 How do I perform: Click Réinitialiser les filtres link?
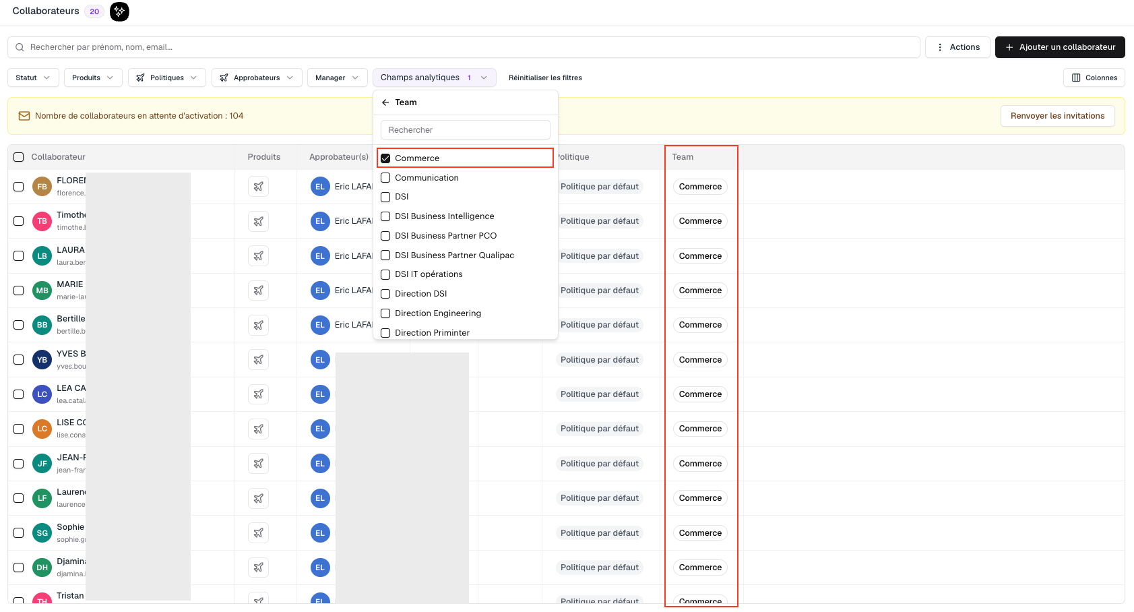pos(545,78)
